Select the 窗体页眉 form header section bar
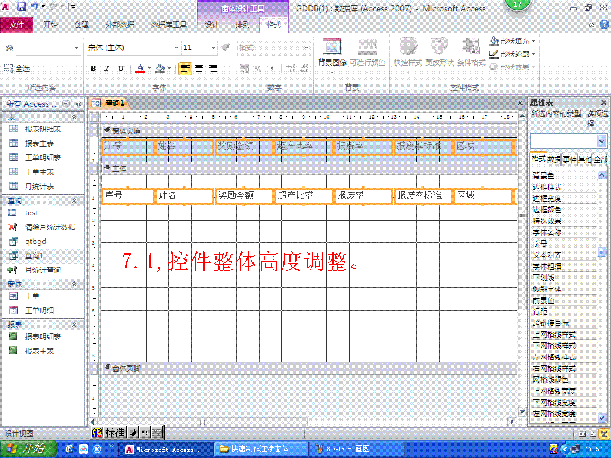611x458 pixels. [x=309, y=131]
